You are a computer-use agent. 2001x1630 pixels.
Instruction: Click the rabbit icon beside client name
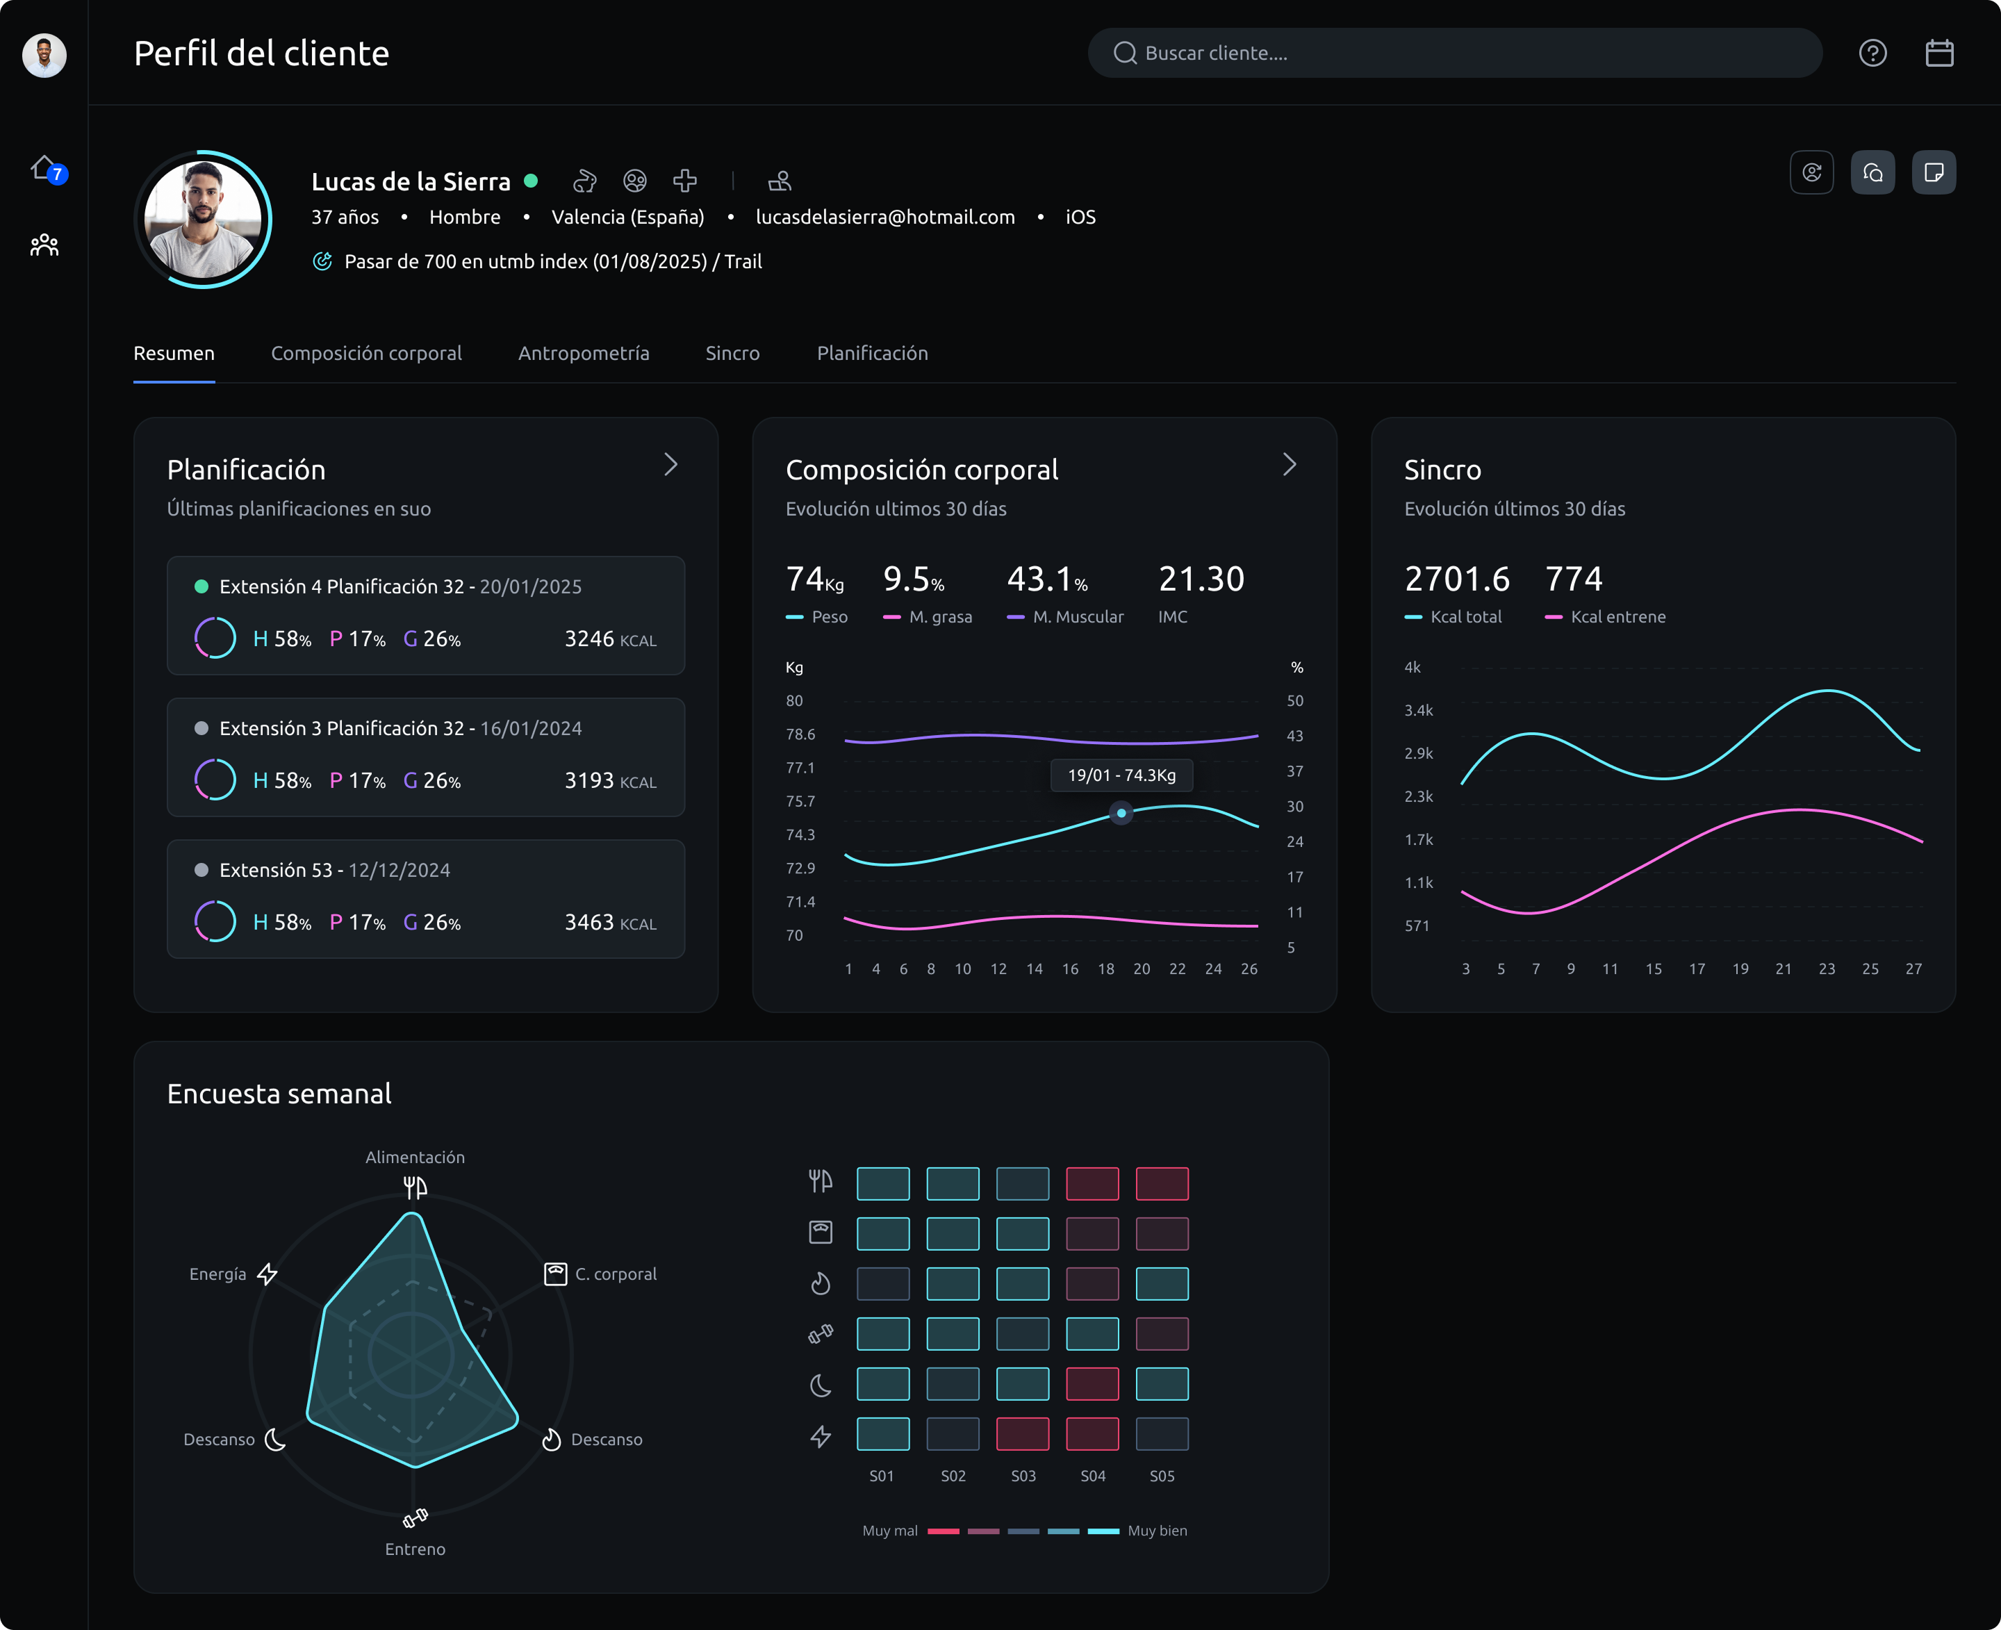pos(585,180)
